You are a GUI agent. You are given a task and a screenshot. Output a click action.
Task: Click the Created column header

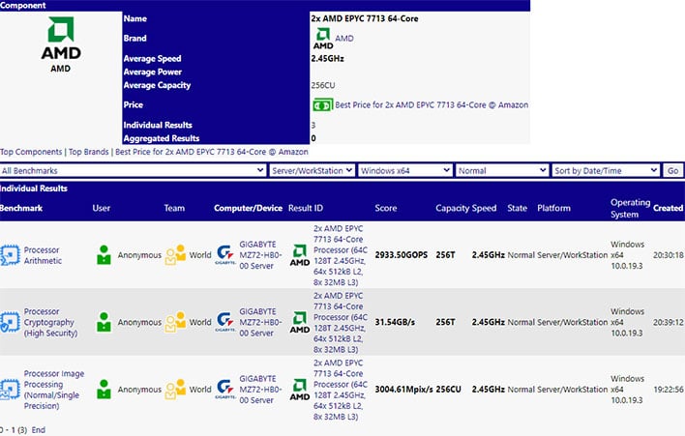point(668,208)
